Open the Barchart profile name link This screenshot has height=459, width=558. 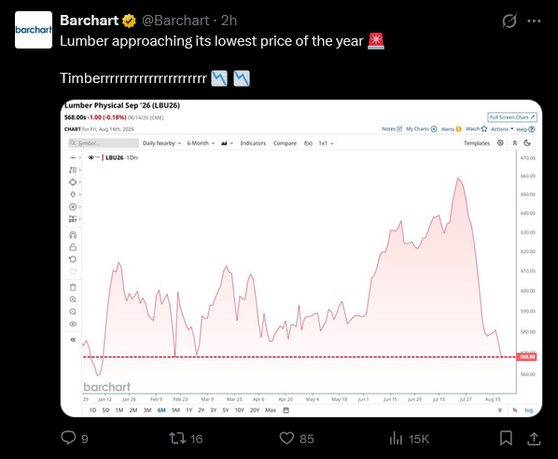click(x=90, y=21)
